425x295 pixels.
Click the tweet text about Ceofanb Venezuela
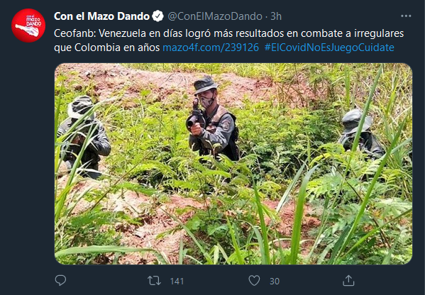pos(228,40)
